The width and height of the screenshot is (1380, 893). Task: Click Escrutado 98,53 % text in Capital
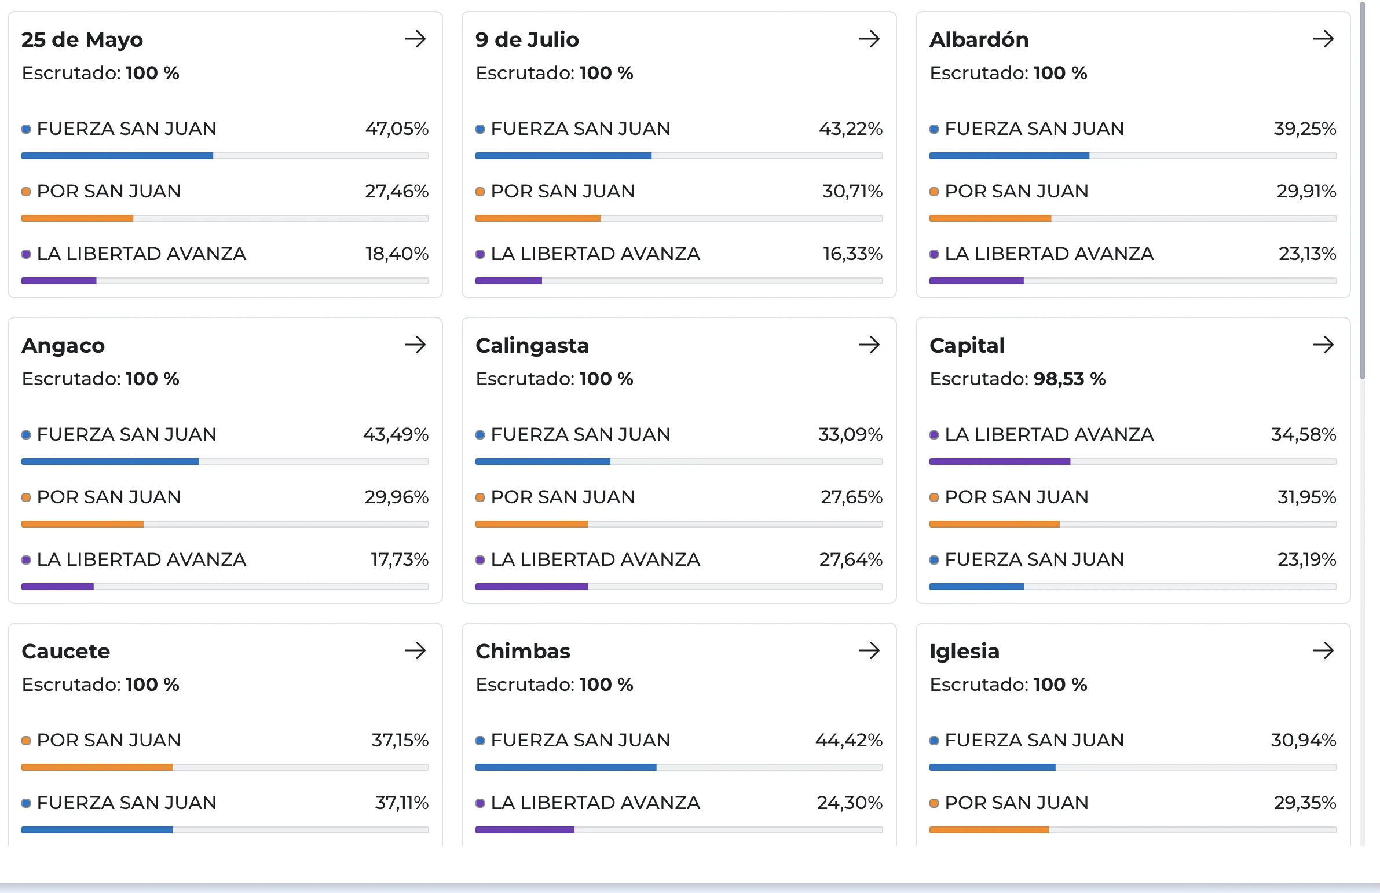pos(1017,379)
